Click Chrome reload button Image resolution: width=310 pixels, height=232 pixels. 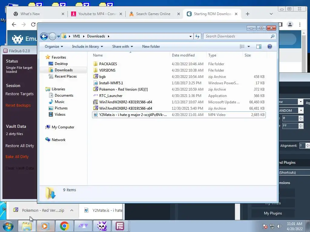click(x=33, y=24)
